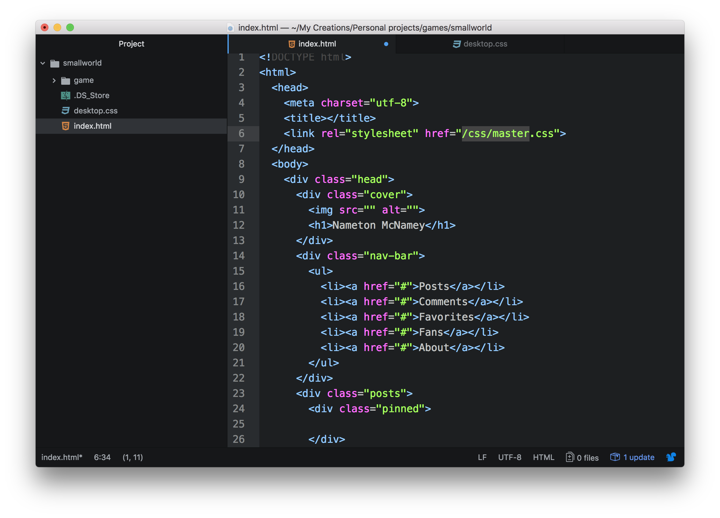Click the .DS_Store file icon
This screenshot has width=720, height=518.
click(66, 96)
